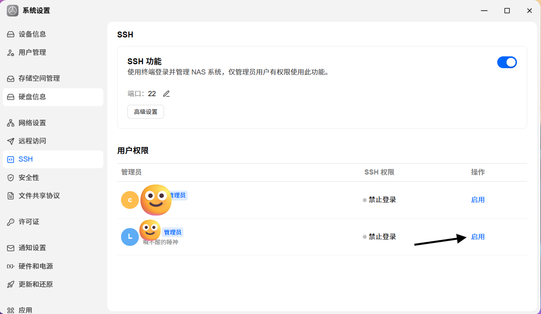Enable SSH for the first administrator
The width and height of the screenshot is (541, 314).
[478, 200]
